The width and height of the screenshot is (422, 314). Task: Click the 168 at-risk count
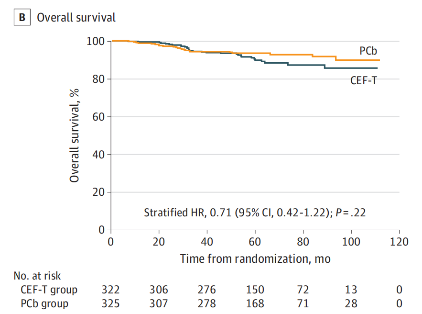255,303
